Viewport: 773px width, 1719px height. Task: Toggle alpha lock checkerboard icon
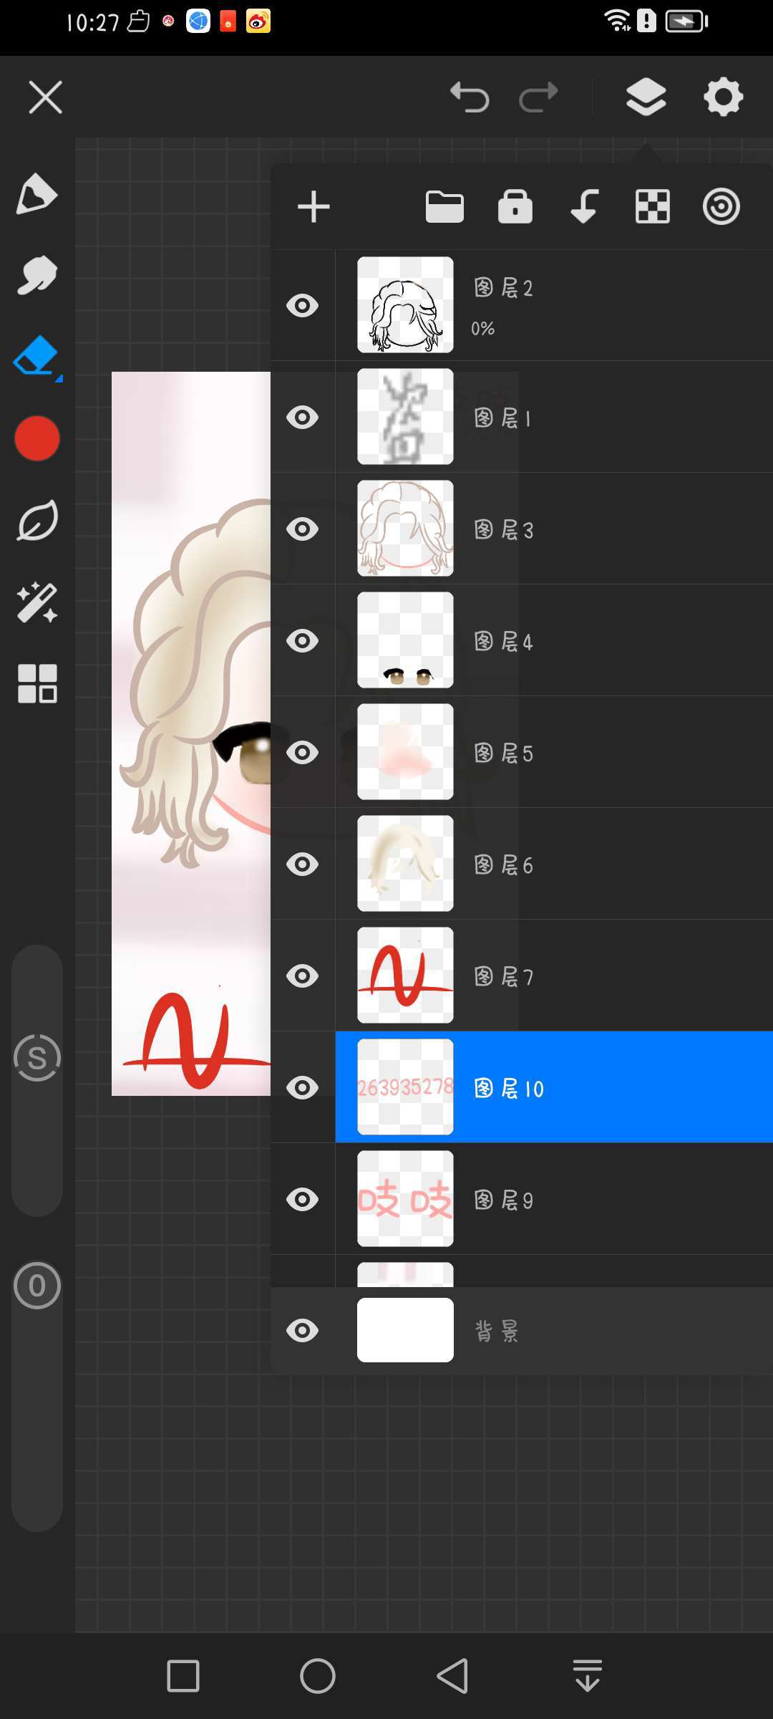coord(653,207)
